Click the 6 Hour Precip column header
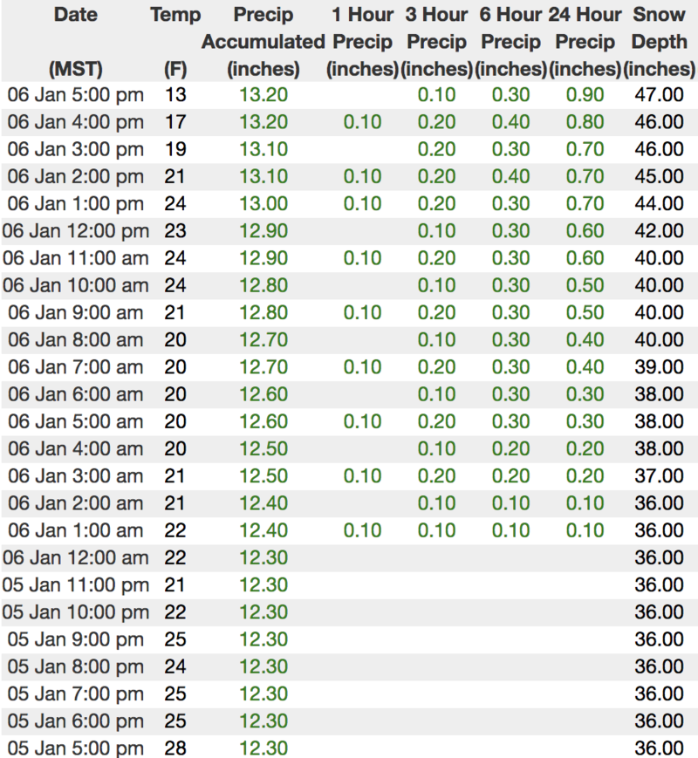This screenshot has height=758, width=698. coord(510,41)
